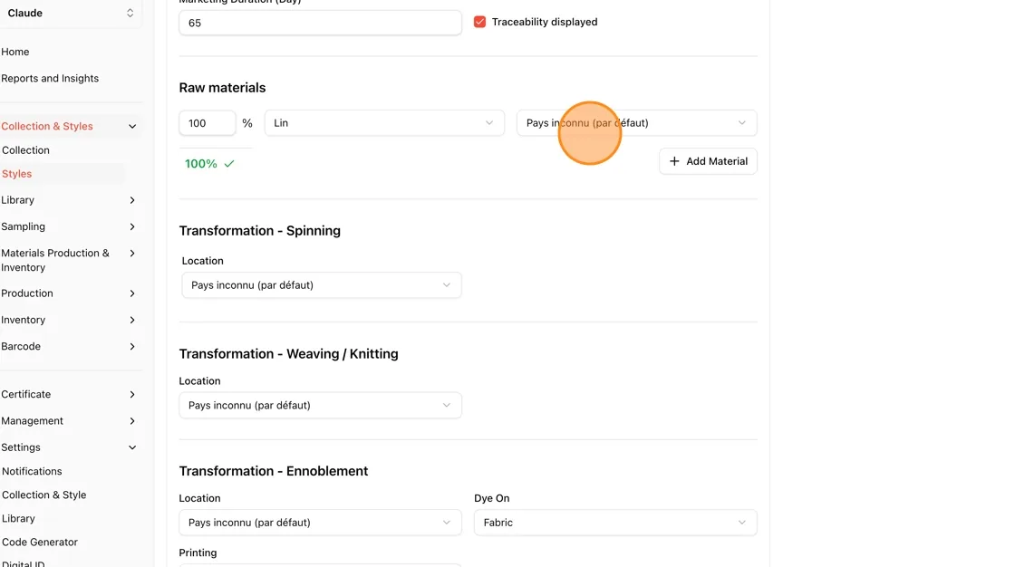The width and height of the screenshot is (1015, 567).
Task: Collapse the Settings section
Action: click(x=132, y=447)
